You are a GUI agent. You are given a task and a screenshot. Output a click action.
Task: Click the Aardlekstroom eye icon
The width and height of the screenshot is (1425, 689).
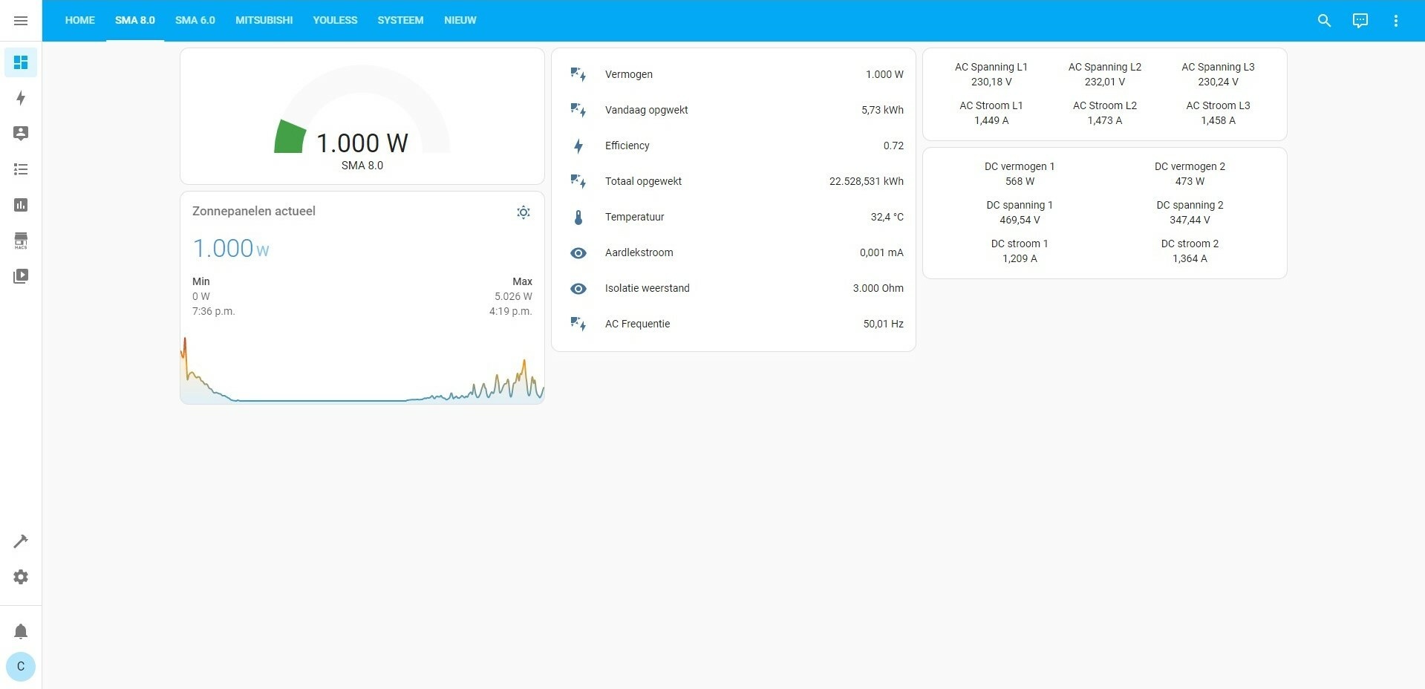(578, 252)
